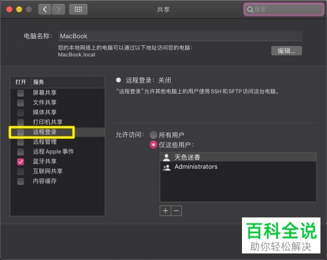
Task: Select the 所有用户 radio button
Action: 153,135
